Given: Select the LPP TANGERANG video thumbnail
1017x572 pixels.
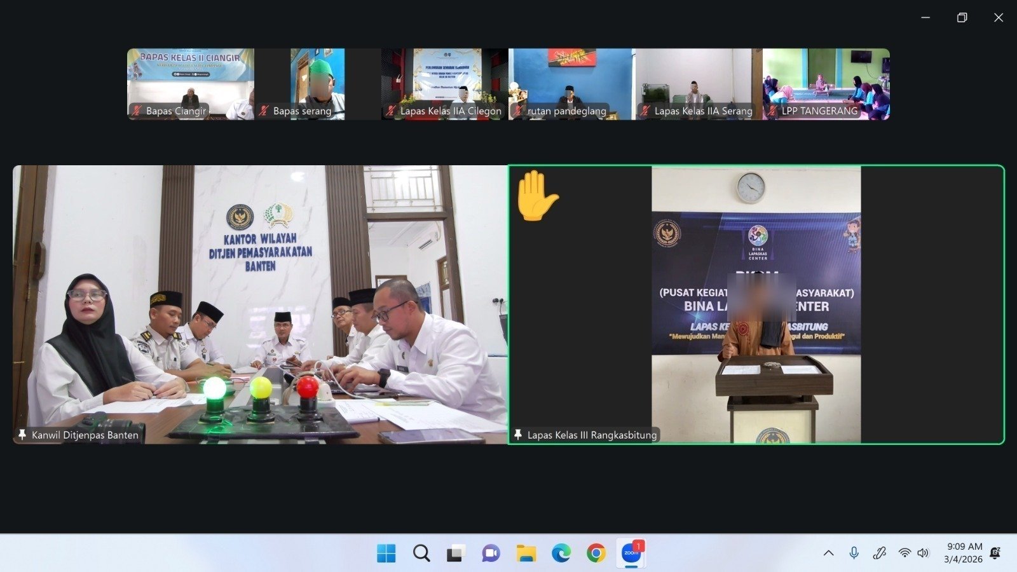Looking at the screenshot, I should 826,83.
